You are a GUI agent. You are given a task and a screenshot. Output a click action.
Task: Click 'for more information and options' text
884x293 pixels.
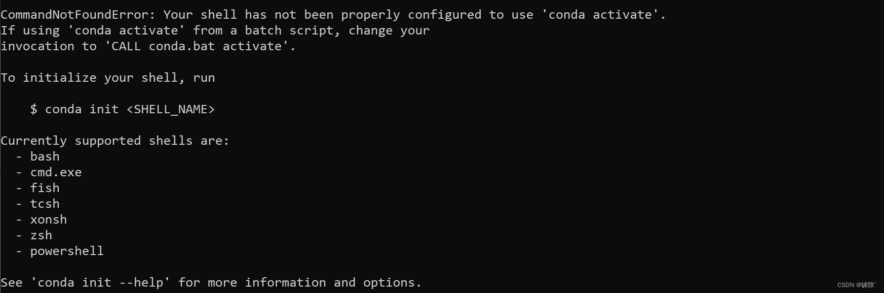pos(299,283)
